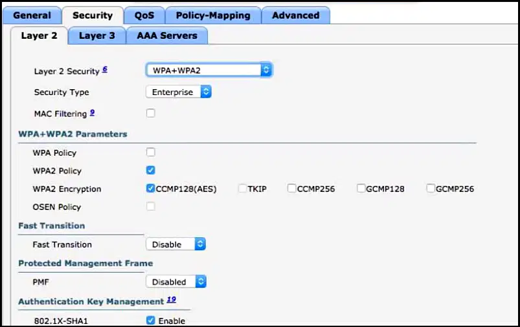Open the Security Type Enterprise dropdown

(x=179, y=92)
